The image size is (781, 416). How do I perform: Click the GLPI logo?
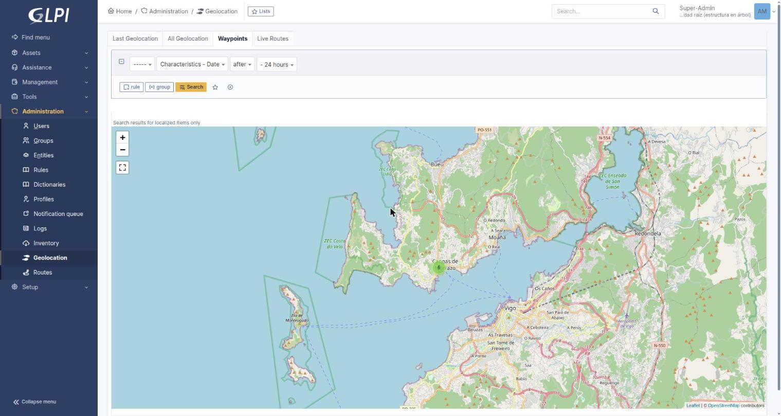click(x=49, y=15)
